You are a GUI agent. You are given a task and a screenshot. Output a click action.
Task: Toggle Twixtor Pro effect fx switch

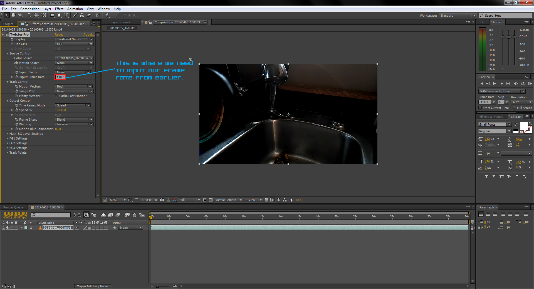(x=7, y=34)
